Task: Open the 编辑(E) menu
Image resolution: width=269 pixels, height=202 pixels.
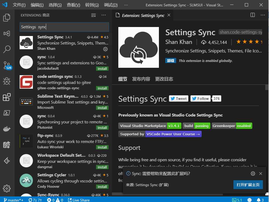Action: coord(37,5)
